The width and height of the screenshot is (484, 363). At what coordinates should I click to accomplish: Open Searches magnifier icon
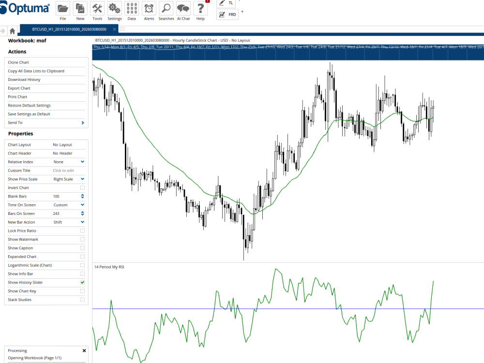coord(166,9)
